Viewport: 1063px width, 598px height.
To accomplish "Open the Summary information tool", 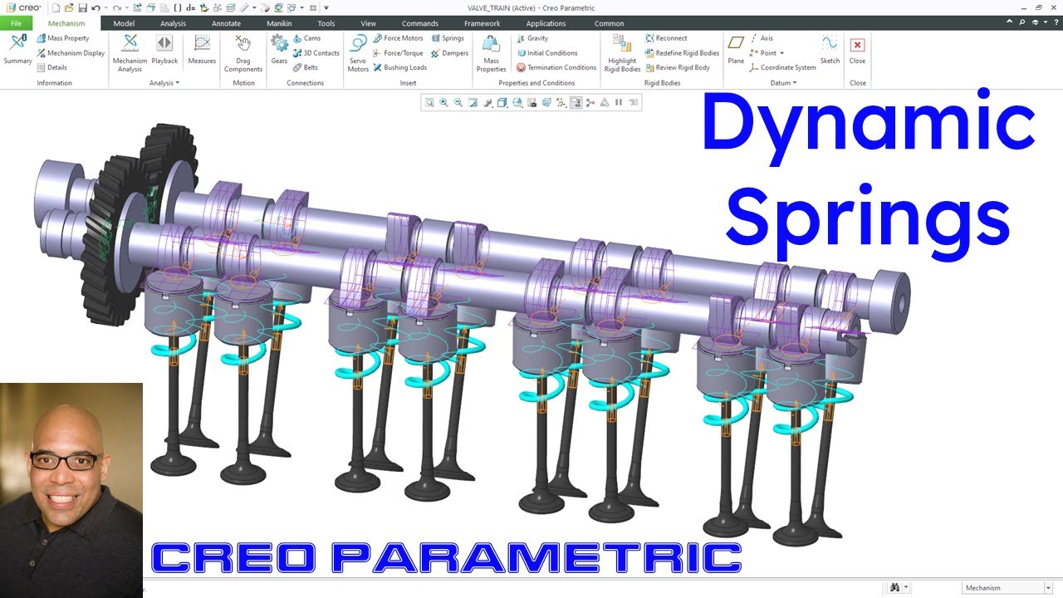I will [17, 51].
